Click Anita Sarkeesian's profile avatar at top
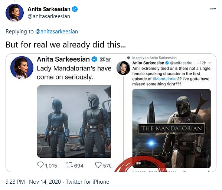Screen dimensions: 222x190 (14, 13)
